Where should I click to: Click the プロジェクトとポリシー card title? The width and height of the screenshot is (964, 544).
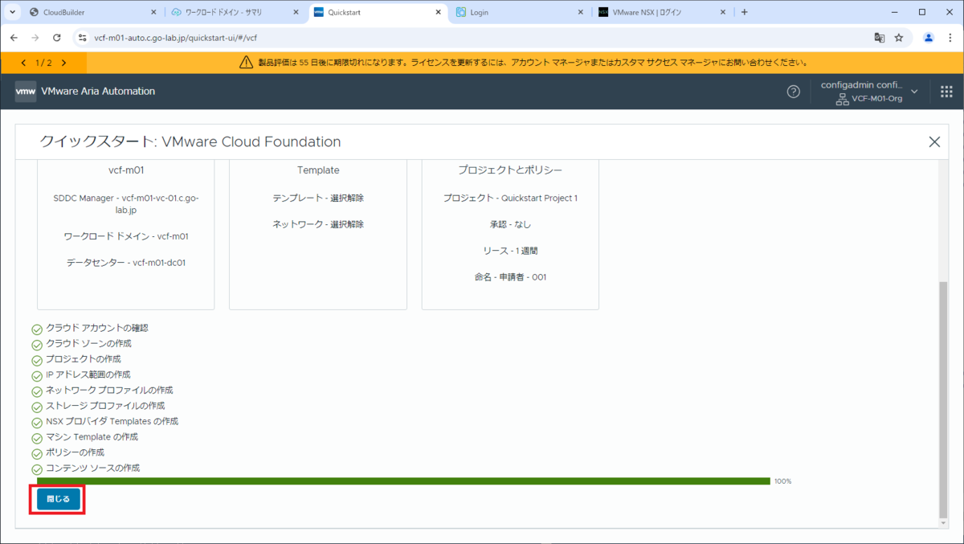(x=510, y=170)
